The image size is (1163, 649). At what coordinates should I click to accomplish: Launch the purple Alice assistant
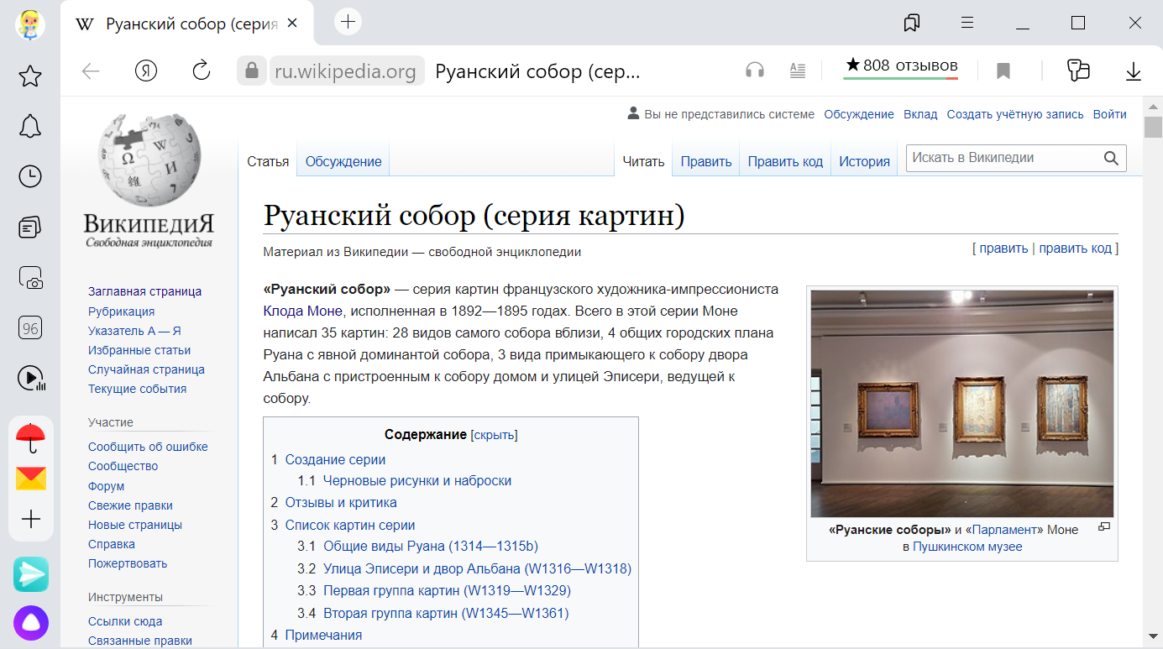point(31,623)
